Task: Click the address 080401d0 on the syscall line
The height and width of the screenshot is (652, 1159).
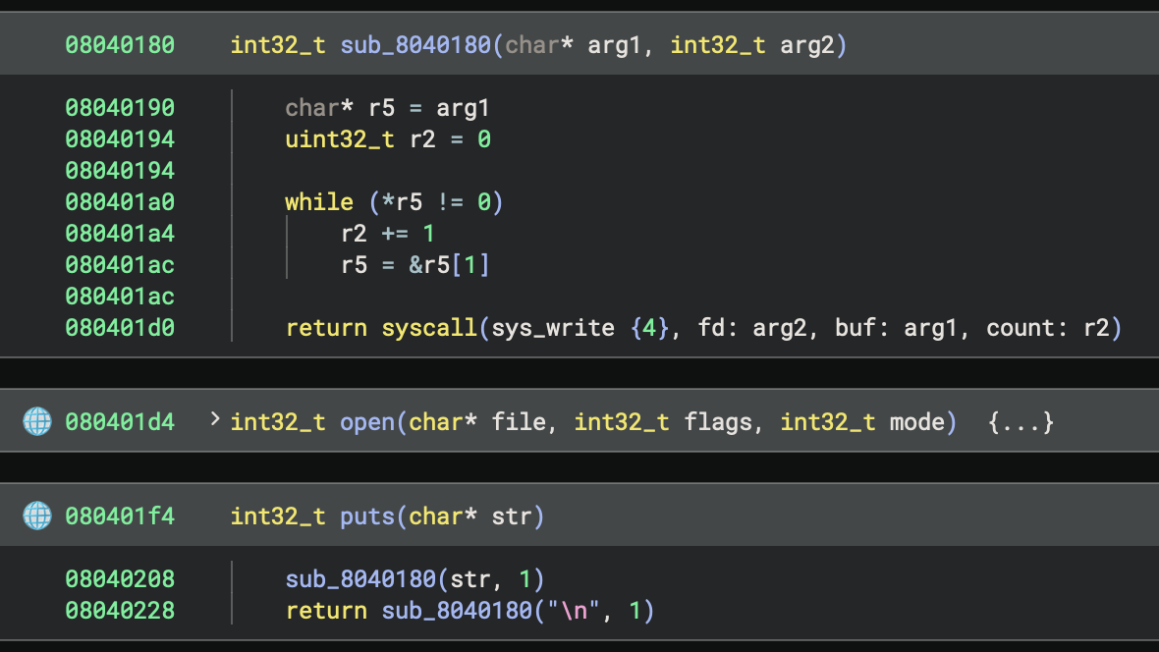Action: coord(120,328)
